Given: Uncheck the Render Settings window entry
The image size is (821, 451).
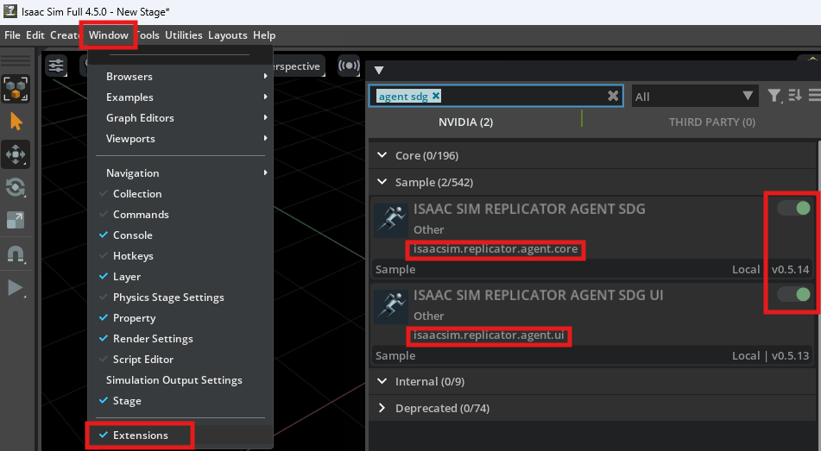Looking at the screenshot, I should [x=180, y=339].
